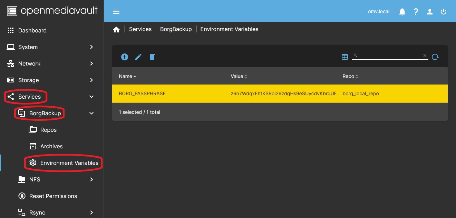
Task: Open the Repos page under BorgBackup
Action: click(48, 130)
